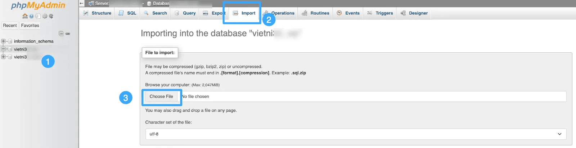Click the 'File to import:' legend

[x=160, y=53]
